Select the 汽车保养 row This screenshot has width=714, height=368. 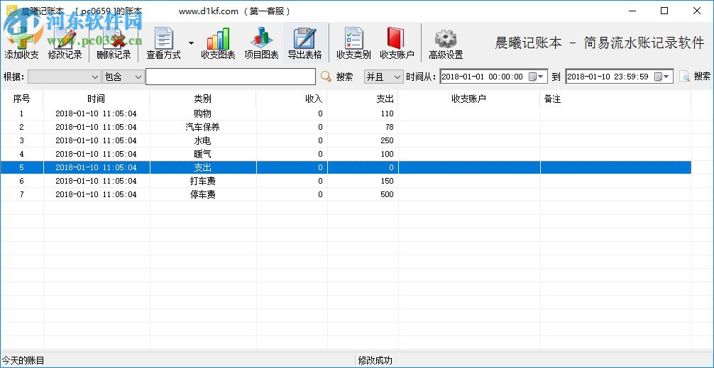(x=346, y=127)
